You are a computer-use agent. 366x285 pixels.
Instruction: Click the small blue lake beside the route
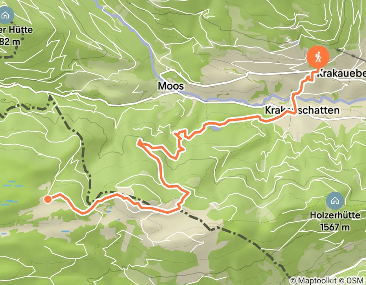pos(216,128)
